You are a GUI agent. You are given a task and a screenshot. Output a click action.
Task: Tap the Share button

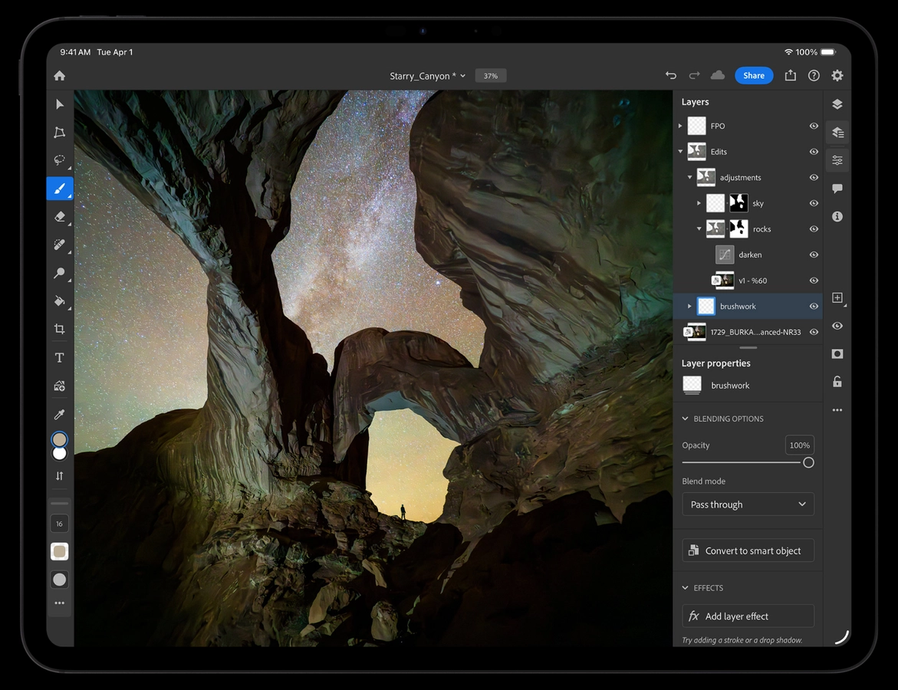753,75
